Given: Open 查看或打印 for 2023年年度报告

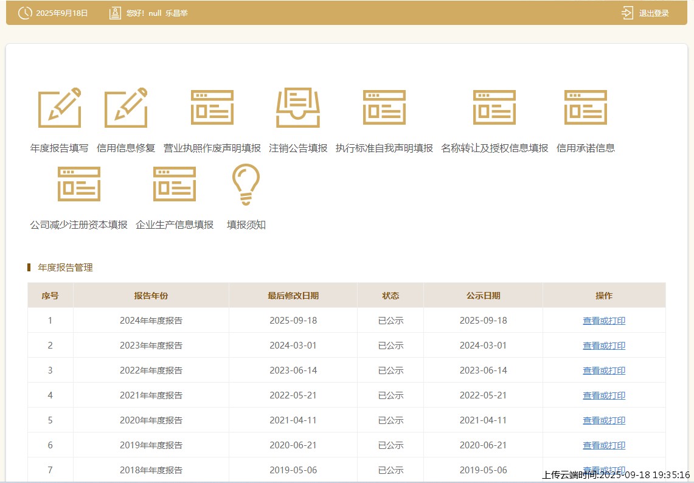Looking at the screenshot, I should (x=604, y=346).
